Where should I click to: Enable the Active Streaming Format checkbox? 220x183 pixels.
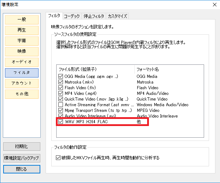coord(61,105)
